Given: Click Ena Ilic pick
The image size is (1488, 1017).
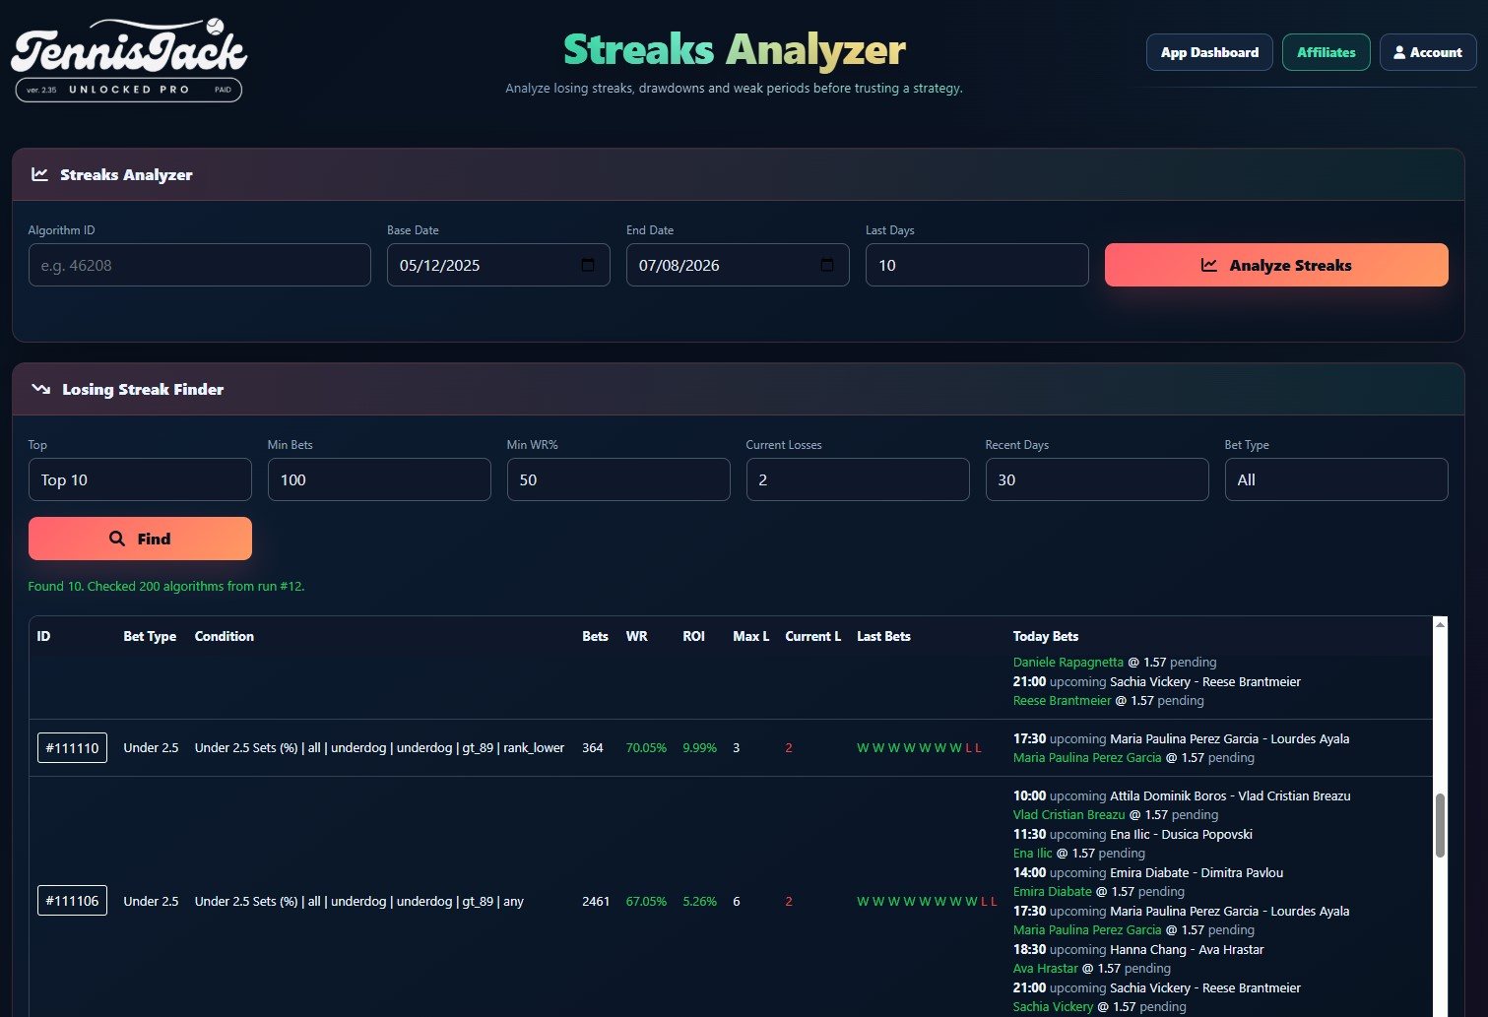Looking at the screenshot, I should pyautogui.click(x=1032, y=854).
